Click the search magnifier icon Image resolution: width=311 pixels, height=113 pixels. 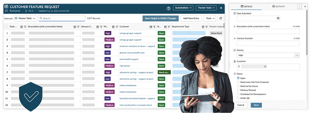[41, 18]
